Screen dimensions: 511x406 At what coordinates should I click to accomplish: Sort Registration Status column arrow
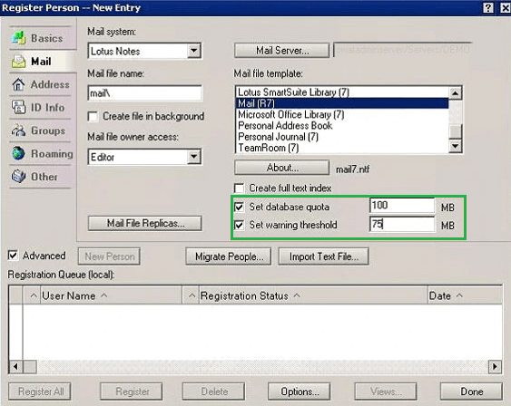pos(297,295)
